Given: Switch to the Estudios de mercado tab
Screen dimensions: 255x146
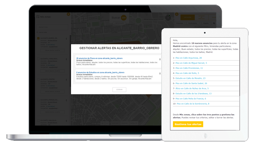Looking at the screenshot, I should click(201, 17).
